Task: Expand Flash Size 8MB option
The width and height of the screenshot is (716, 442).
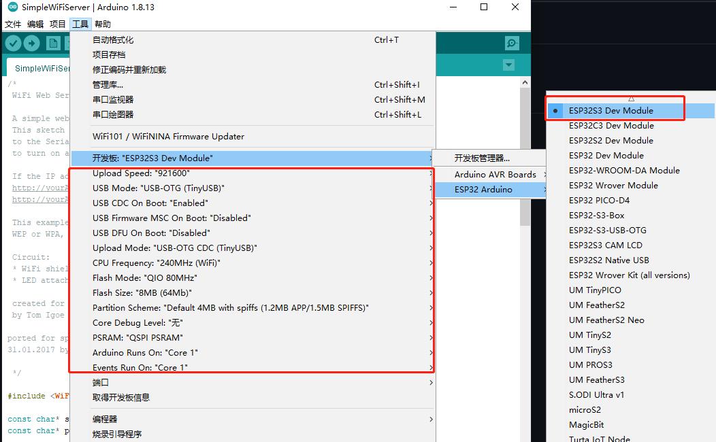Action: pos(253,293)
